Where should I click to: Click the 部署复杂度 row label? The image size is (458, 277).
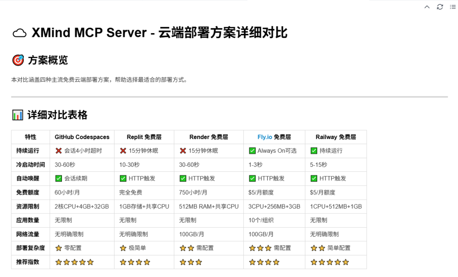(31, 248)
